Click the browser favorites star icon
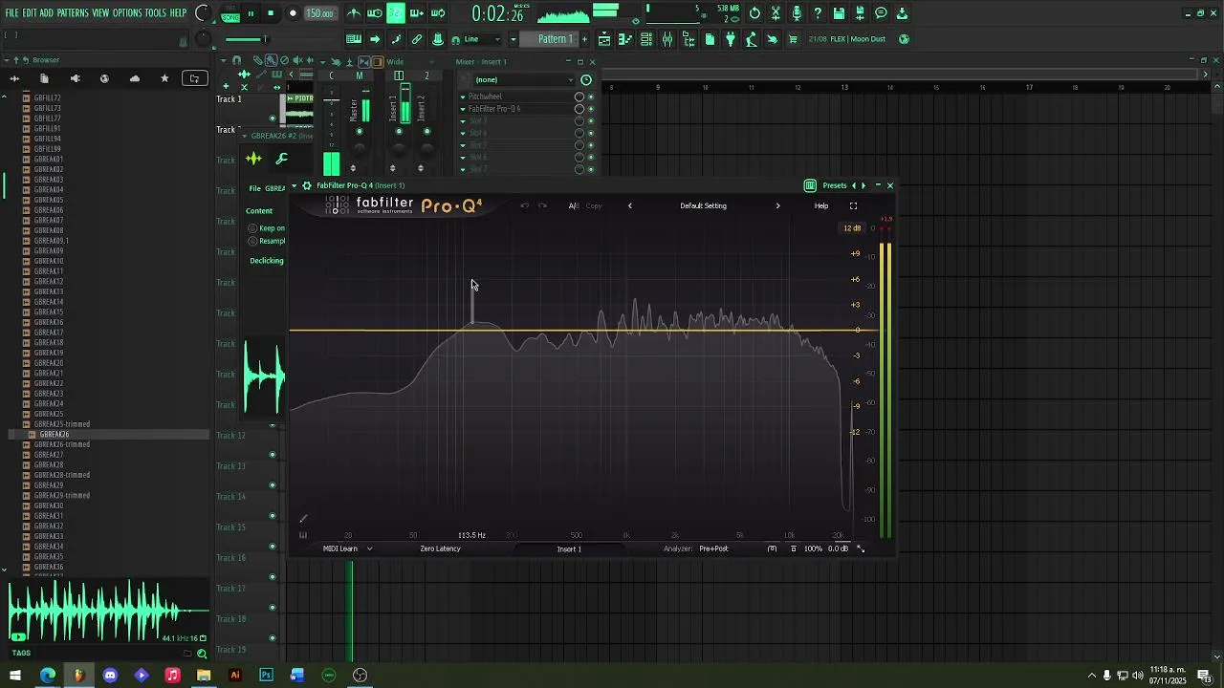The width and height of the screenshot is (1224, 688). tap(164, 78)
